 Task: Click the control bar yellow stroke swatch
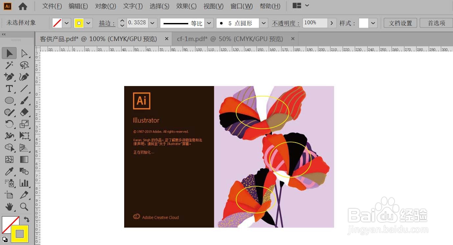pyautogui.click(x=79, y=23)
